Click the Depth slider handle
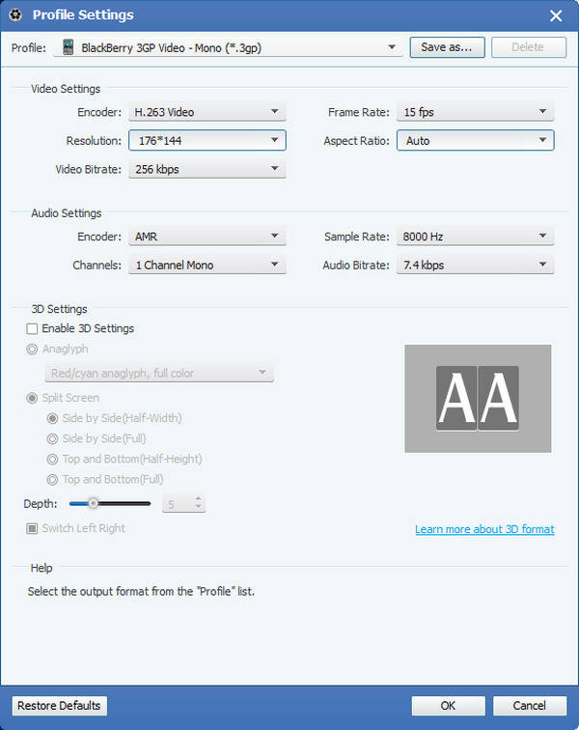The image size is (579, 730). click(x=94, y=503)
